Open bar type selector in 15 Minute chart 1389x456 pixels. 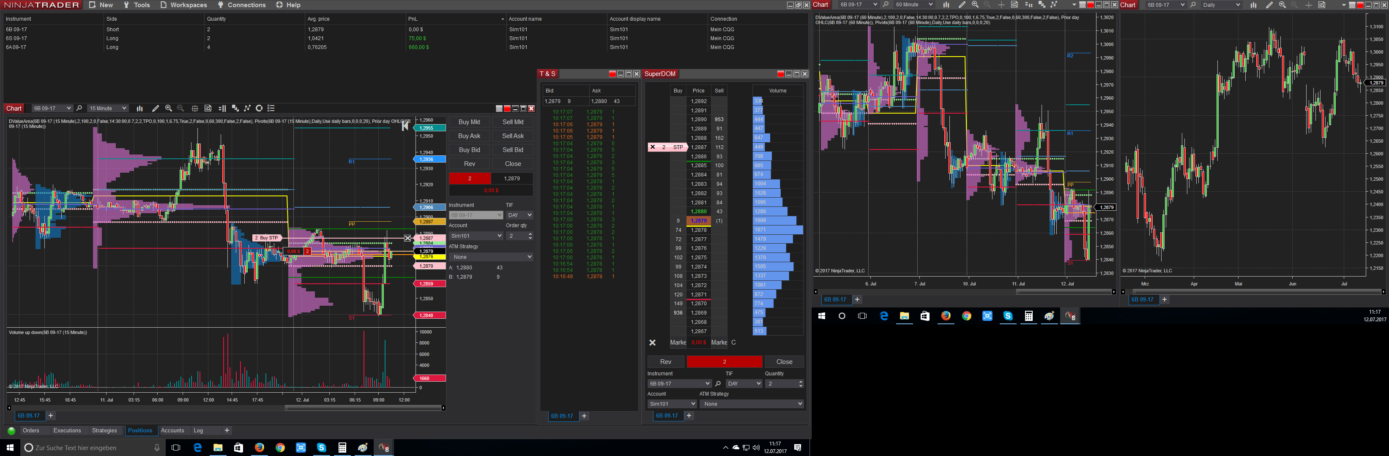[x=139, y=108]
